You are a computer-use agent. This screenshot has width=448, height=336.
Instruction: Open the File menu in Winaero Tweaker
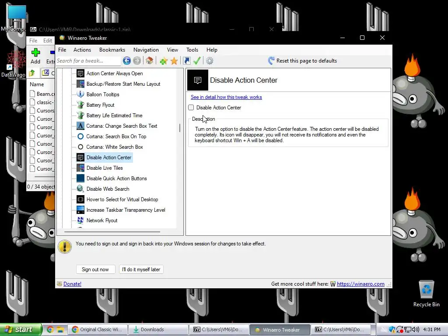pyautogui.click(x=62, y=50)
